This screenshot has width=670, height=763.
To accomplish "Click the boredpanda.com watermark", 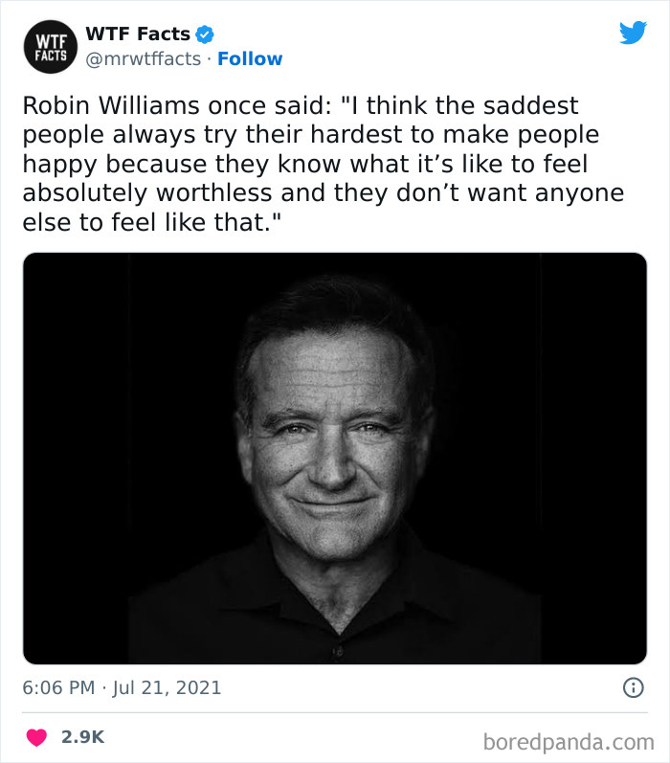I will pos(567,740).
